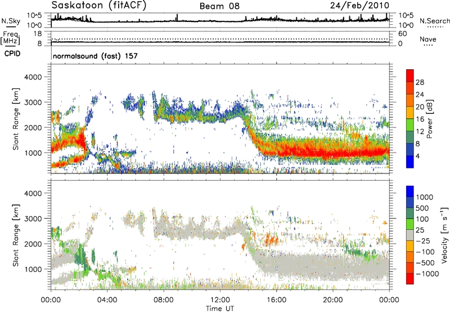Screen dimensions: 450x312
Task: Click the Velocity colorbar
Action: 410,235
